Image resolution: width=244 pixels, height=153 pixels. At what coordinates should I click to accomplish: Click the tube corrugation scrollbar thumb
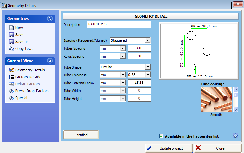click(x=235, y=95)
